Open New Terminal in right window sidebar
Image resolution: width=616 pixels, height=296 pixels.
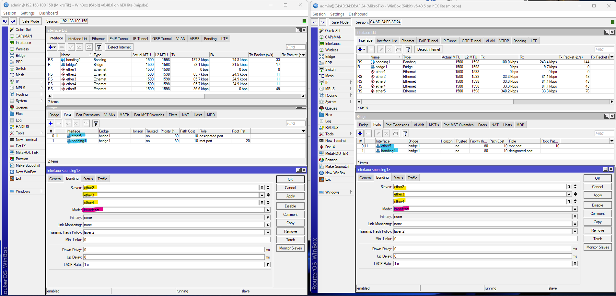[336, 141]
